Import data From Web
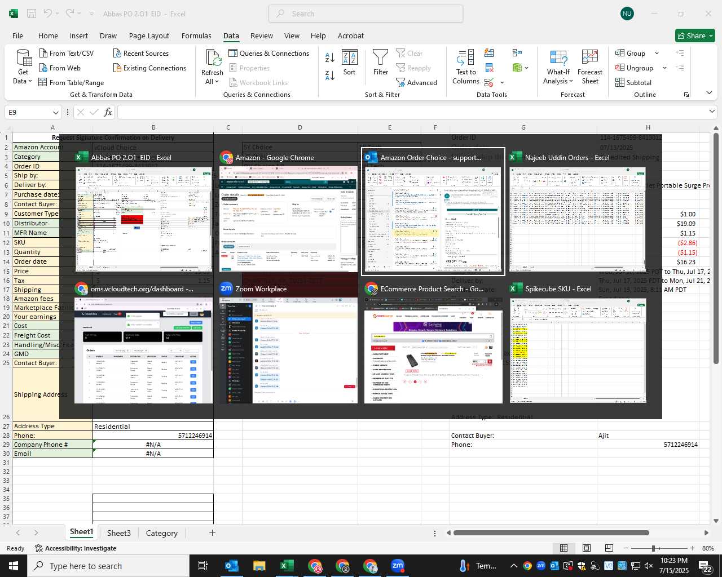 coord(60,68)
